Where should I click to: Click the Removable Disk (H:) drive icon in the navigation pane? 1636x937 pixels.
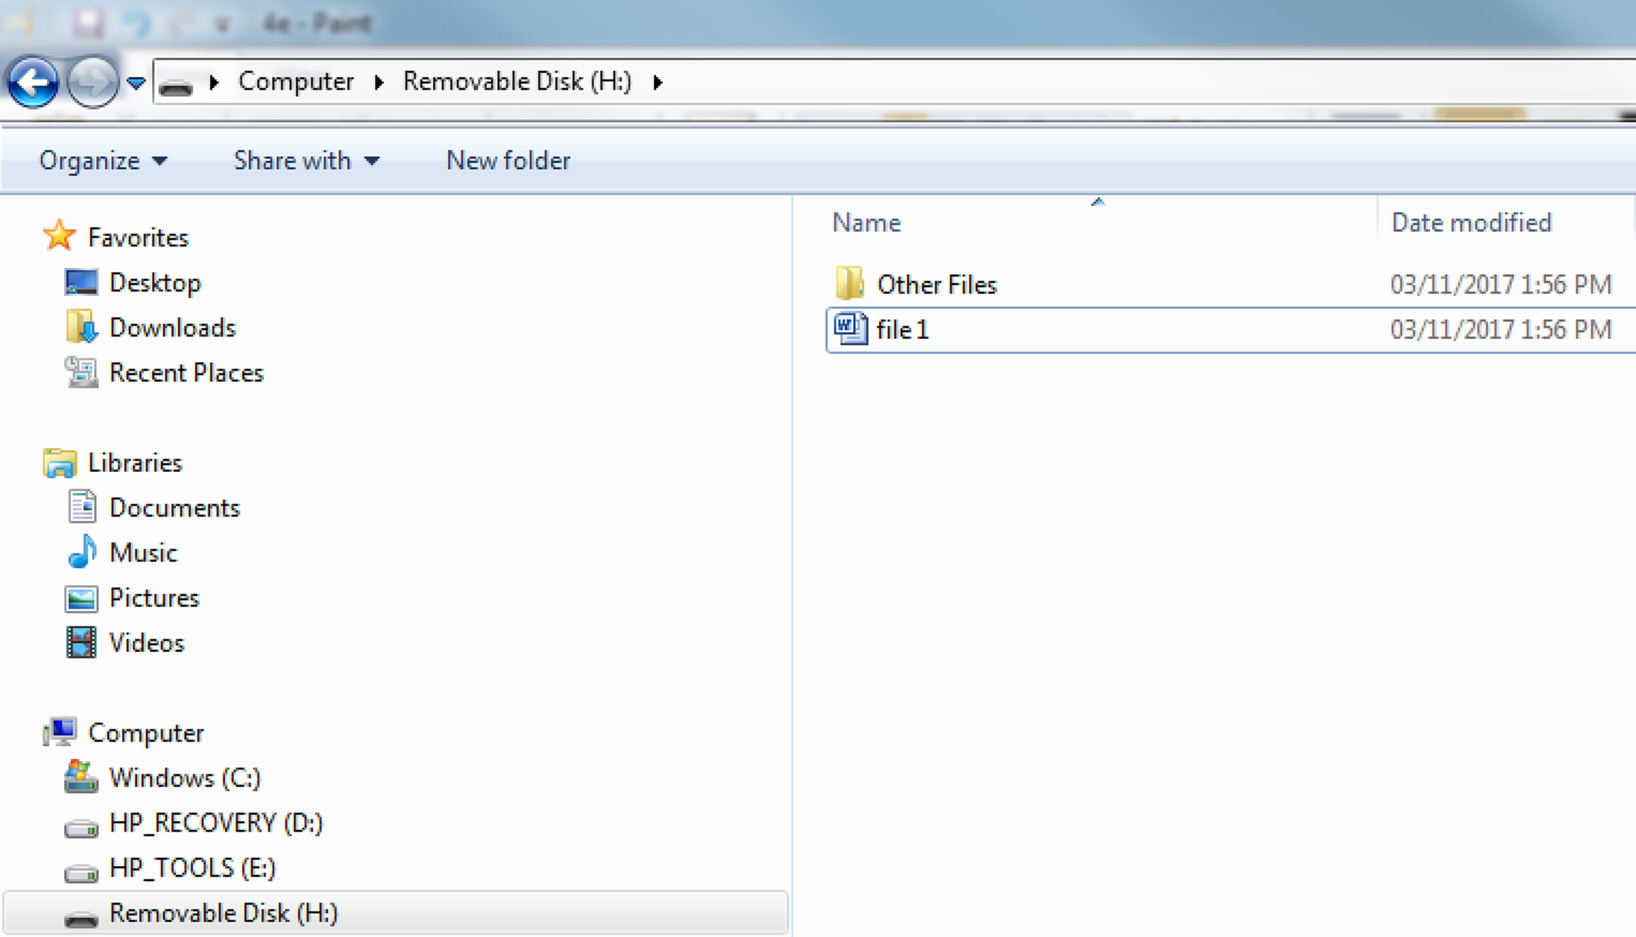coord(81,919)
